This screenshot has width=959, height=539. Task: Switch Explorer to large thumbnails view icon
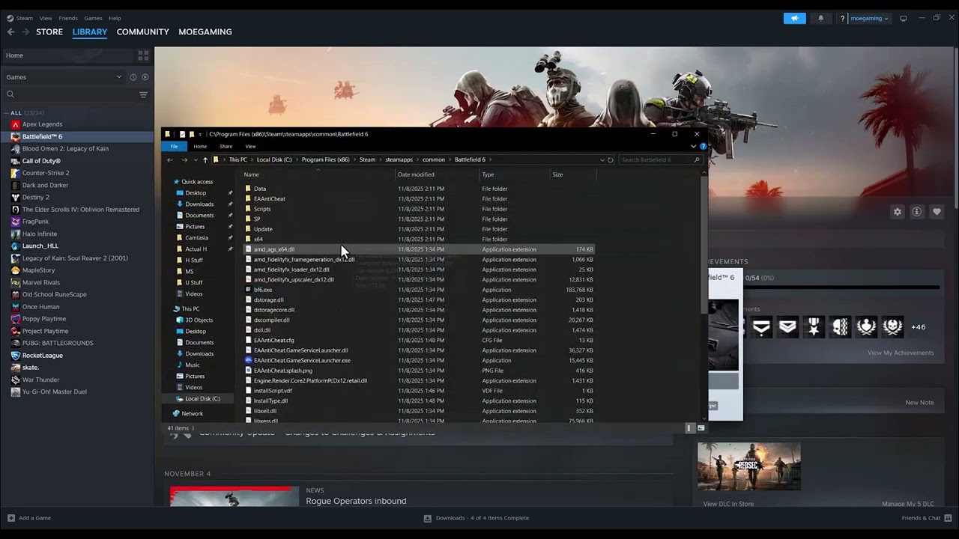pos(701,428)
